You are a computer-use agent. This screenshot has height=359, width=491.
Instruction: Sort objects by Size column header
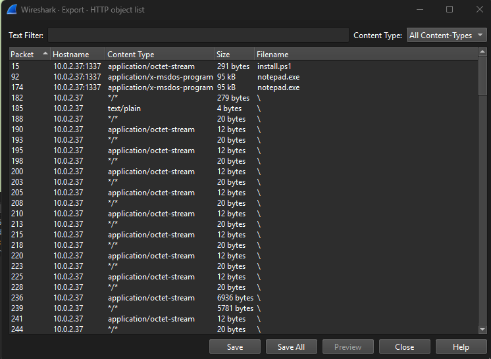[234, 55]
